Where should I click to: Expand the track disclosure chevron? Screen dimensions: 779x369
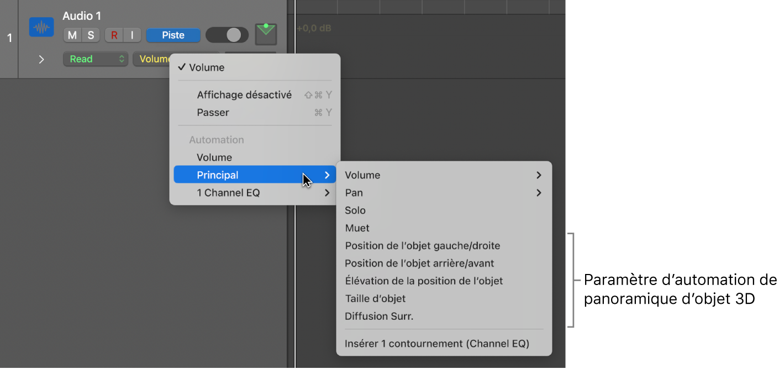point(41,59)
